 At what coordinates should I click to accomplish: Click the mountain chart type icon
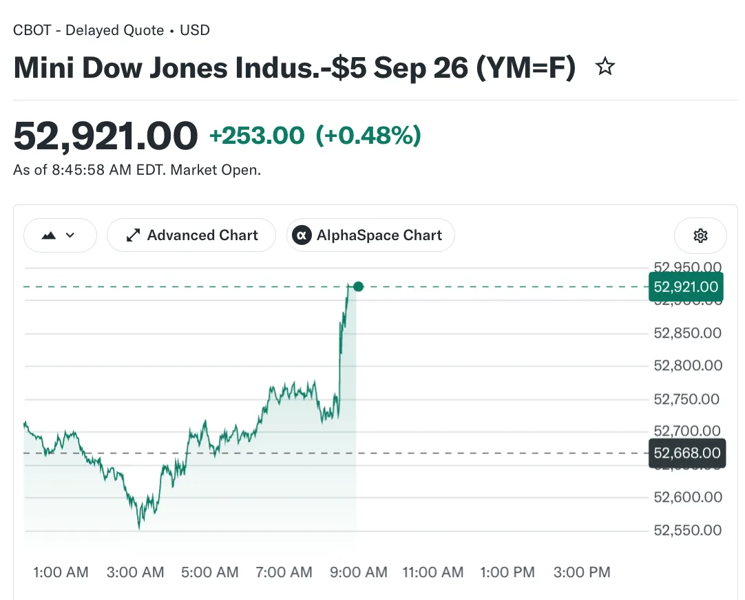click(48, 235)
